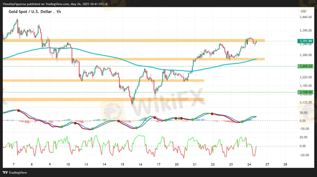Click the -20.00 label on lower indicator scale
This screenshot has height=177, width=317.
point(304,155)
